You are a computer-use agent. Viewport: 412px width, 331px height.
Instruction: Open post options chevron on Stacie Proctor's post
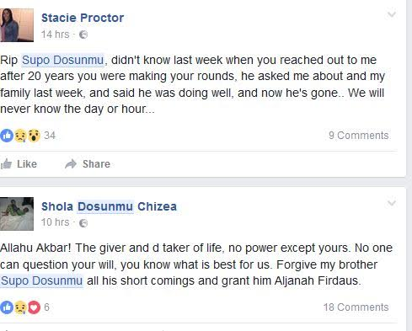pos(392,14)
